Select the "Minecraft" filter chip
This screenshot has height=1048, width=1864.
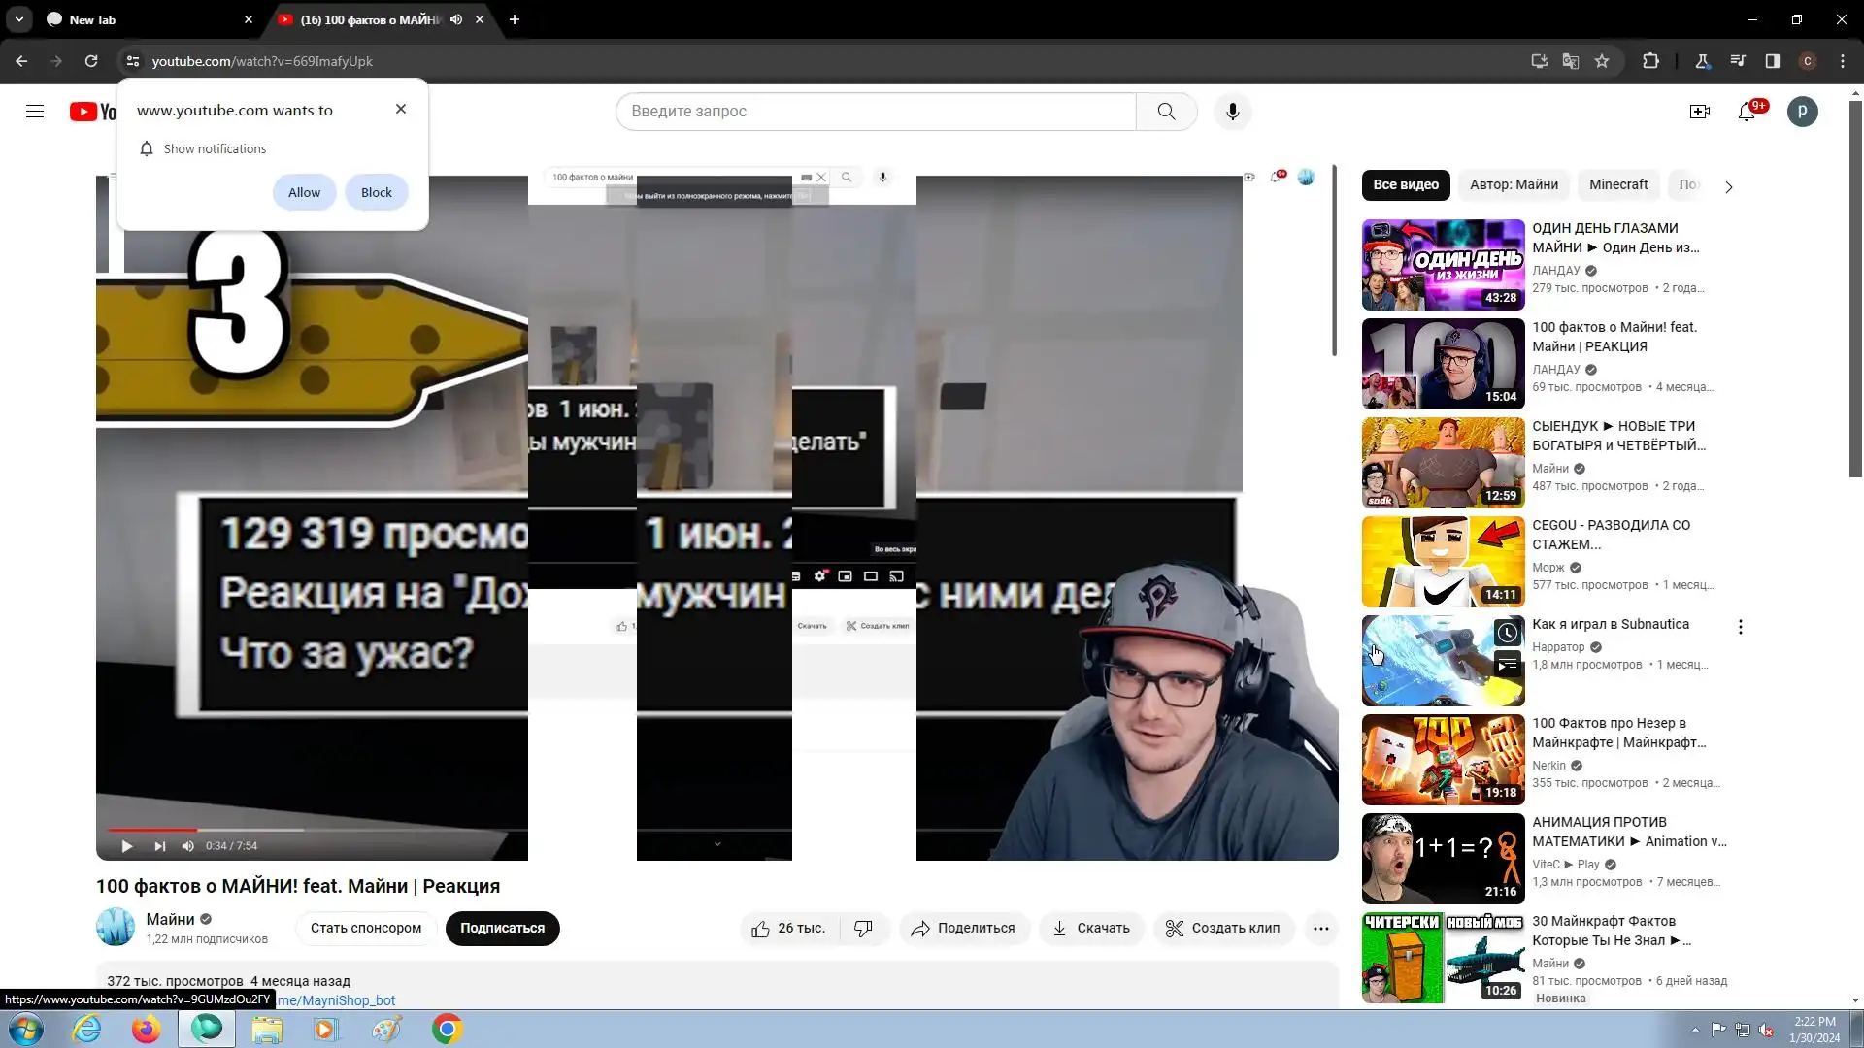pyautogui.click(x=1617, y=184)
